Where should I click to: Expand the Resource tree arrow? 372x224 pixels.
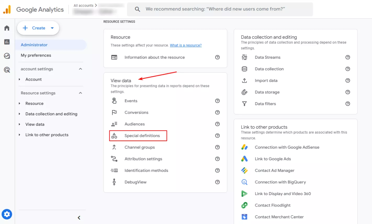pyautogui.click(x=19, y=103)
